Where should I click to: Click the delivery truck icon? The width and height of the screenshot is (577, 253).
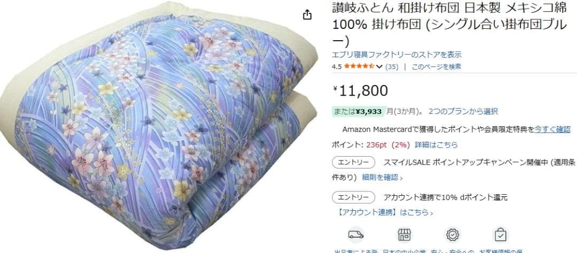click(x=356, y=235)
